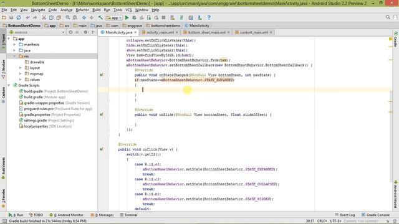Open the Gradle Console button
Image resolution: width=399 pixels, height=224 pixels.
[x=375, y=215]
